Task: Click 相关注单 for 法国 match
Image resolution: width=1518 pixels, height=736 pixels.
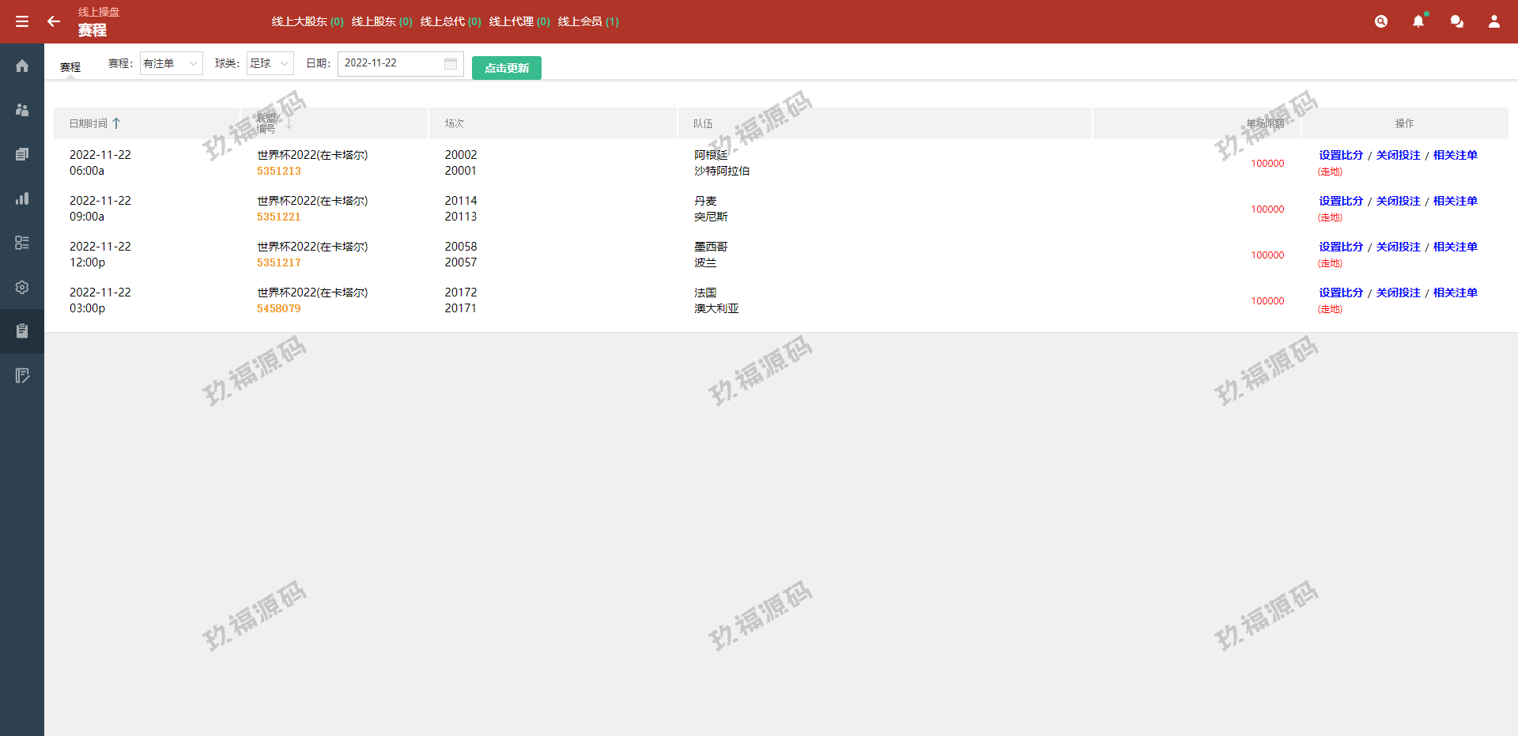Action: pyautogui.click(x=1455, y=293)
